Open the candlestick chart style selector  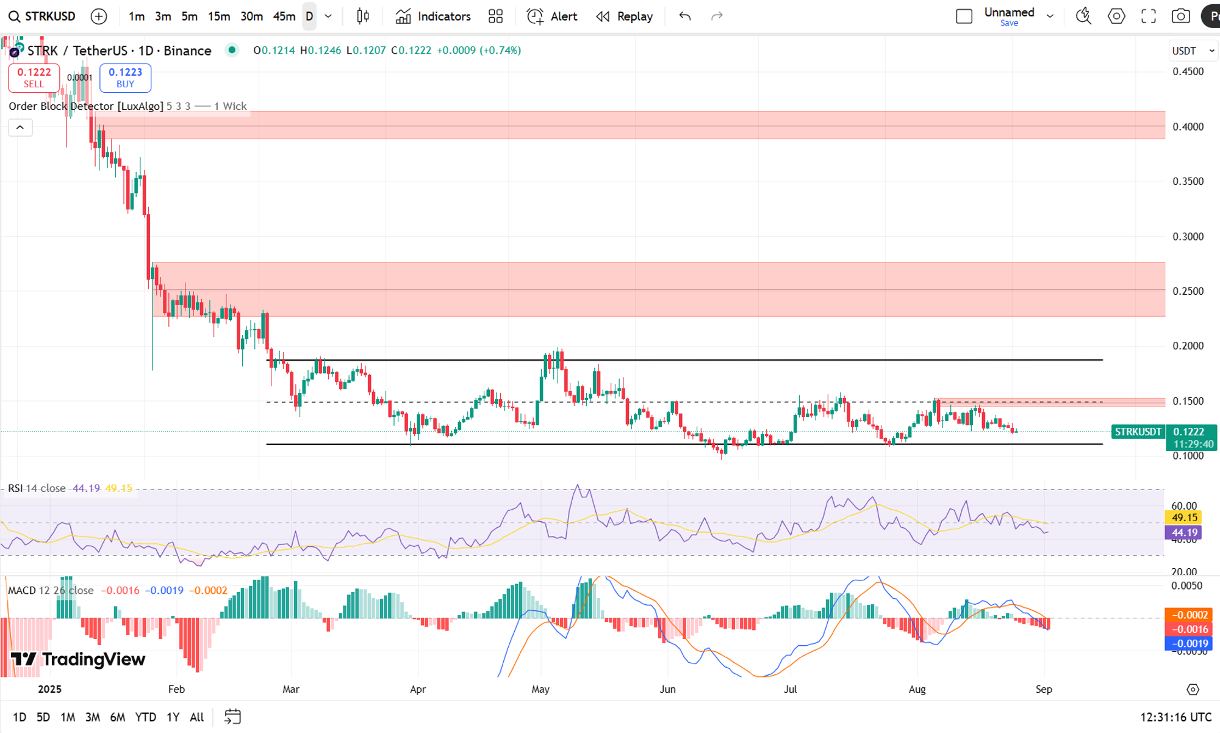363,16
